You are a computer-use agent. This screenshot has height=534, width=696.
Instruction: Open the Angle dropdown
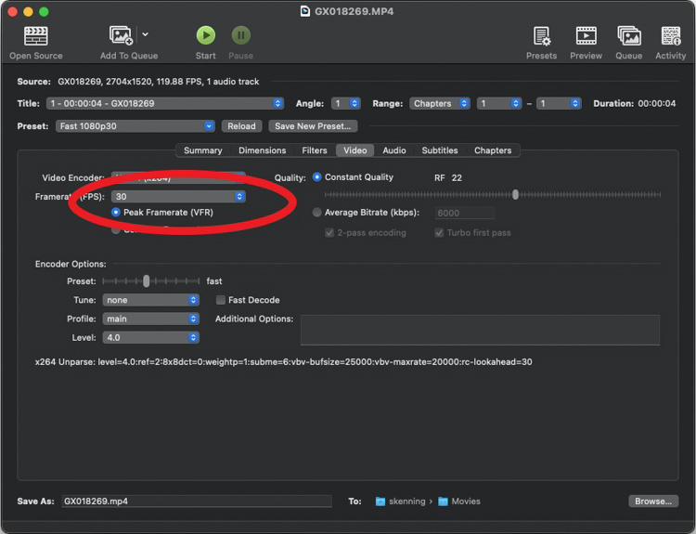point(346,103)
